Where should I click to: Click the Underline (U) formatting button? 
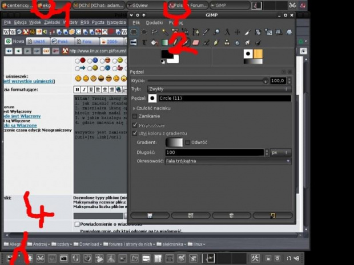91,89
